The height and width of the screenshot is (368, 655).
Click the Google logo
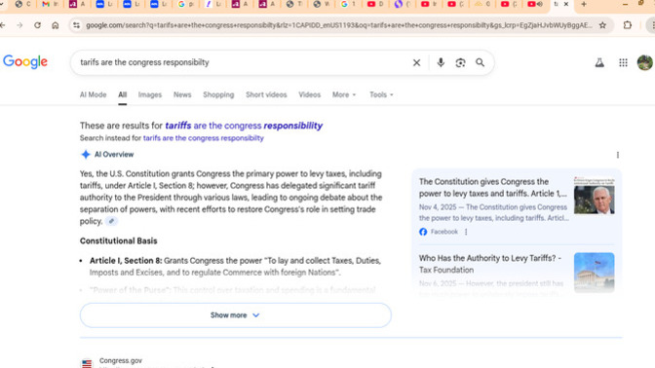click(25, 61)
